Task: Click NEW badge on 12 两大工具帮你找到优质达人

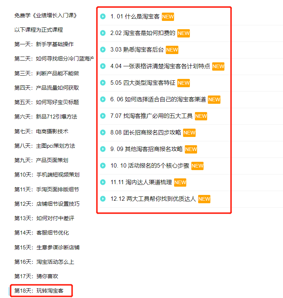Action: coord(204,199)
